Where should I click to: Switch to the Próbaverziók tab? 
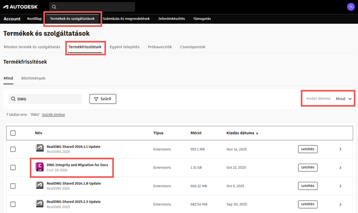click(160, 47)
